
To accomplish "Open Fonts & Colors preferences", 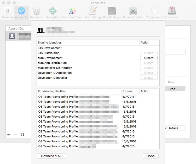I will coord(72,13).
